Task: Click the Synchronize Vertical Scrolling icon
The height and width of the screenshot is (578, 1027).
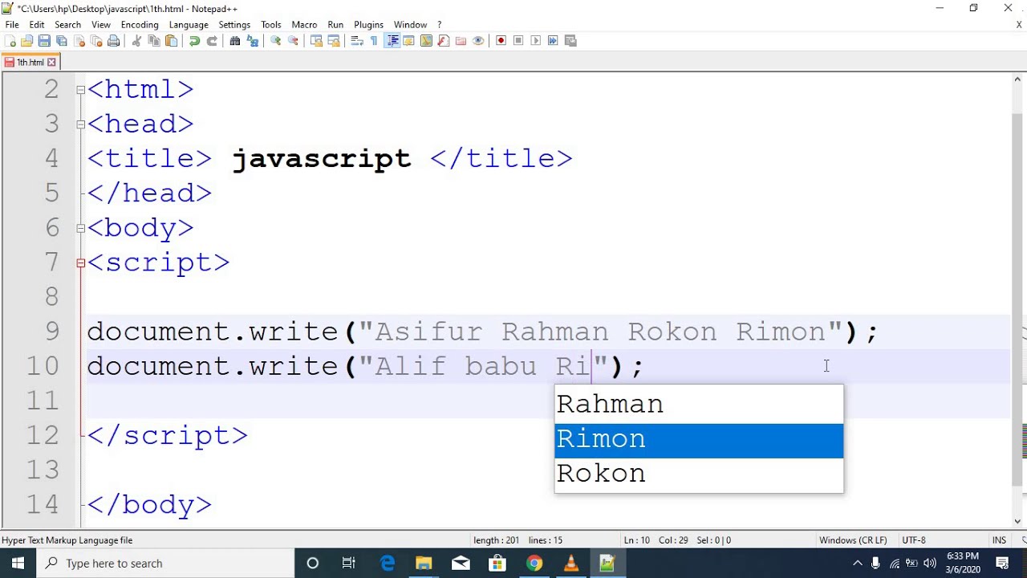Action: (x=316, y=40)
